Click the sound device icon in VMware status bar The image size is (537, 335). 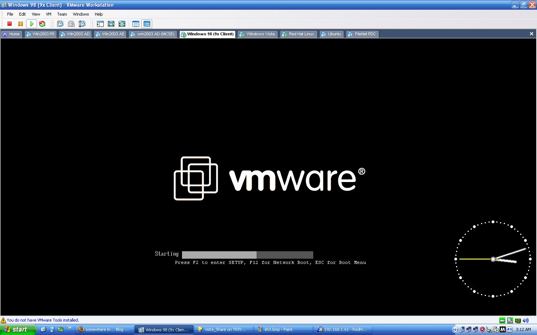(x=526, y=320)
